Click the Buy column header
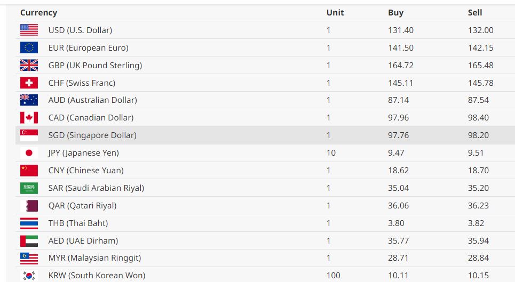Screen dimensions: 515x282 (395, 13)
